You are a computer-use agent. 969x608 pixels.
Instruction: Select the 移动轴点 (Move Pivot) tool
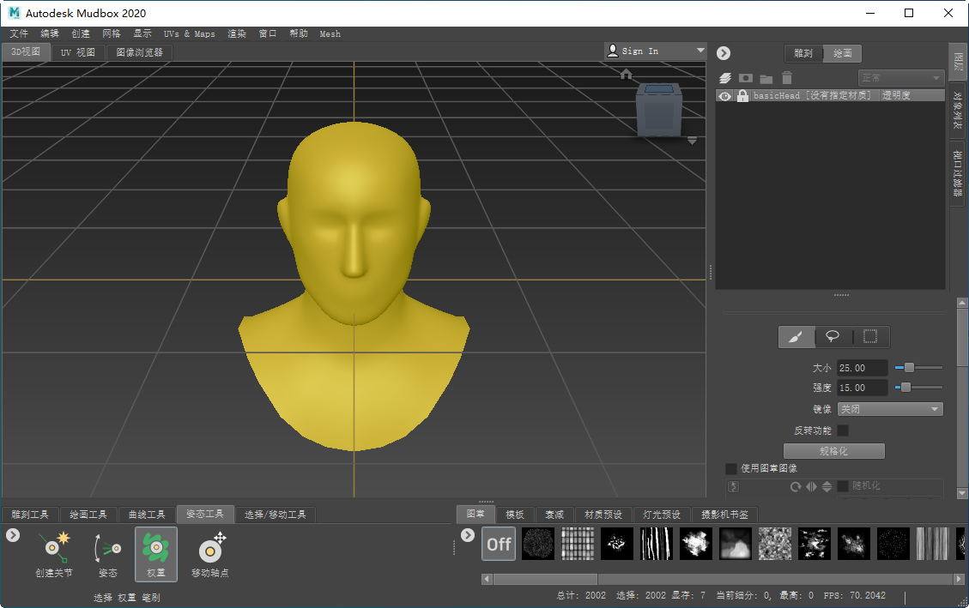pos(210,554)
